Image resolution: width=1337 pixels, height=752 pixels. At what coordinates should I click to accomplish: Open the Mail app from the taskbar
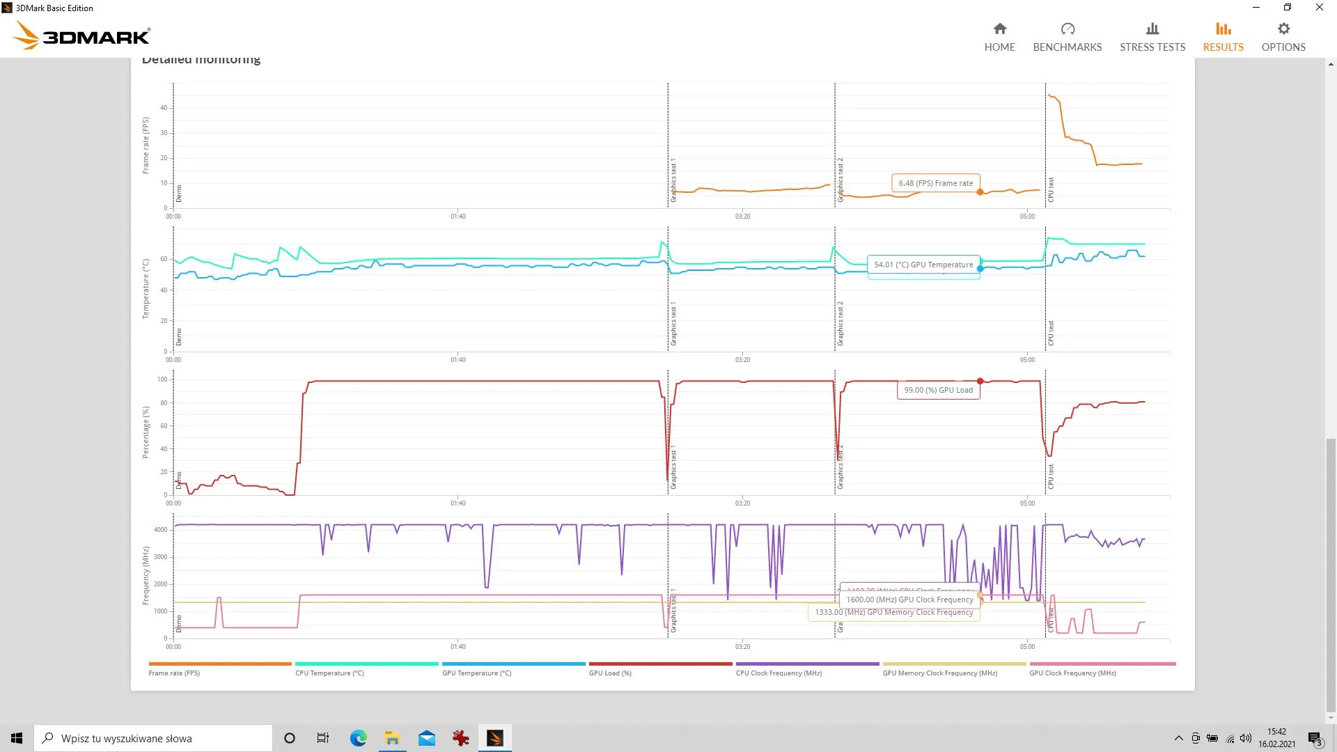tap(426, 737)
